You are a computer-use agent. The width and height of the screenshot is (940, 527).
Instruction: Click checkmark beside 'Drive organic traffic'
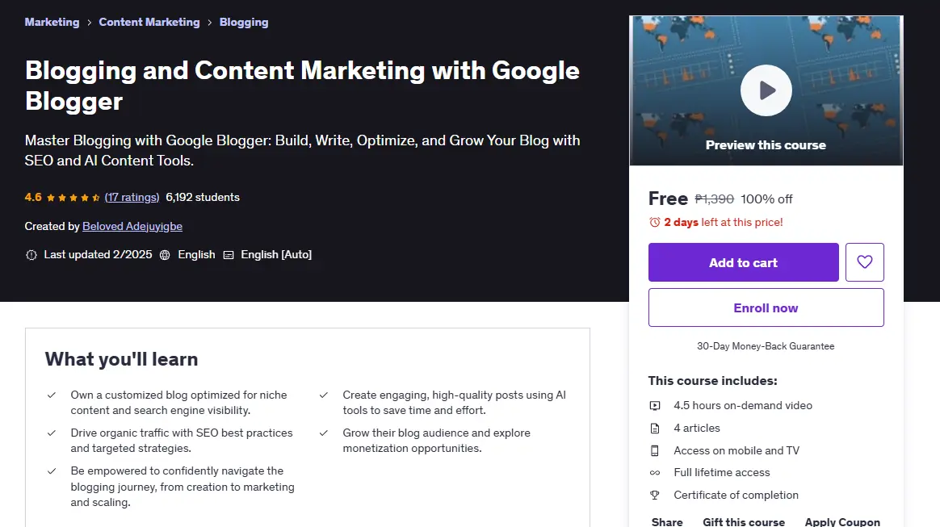[52, 433]
